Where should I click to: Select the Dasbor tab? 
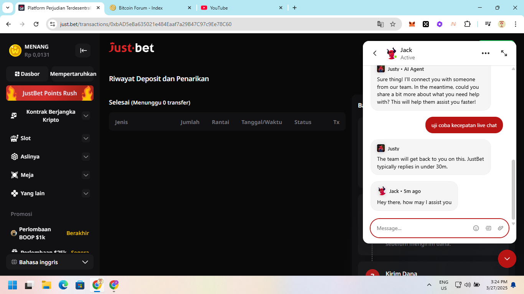point(27,74)
